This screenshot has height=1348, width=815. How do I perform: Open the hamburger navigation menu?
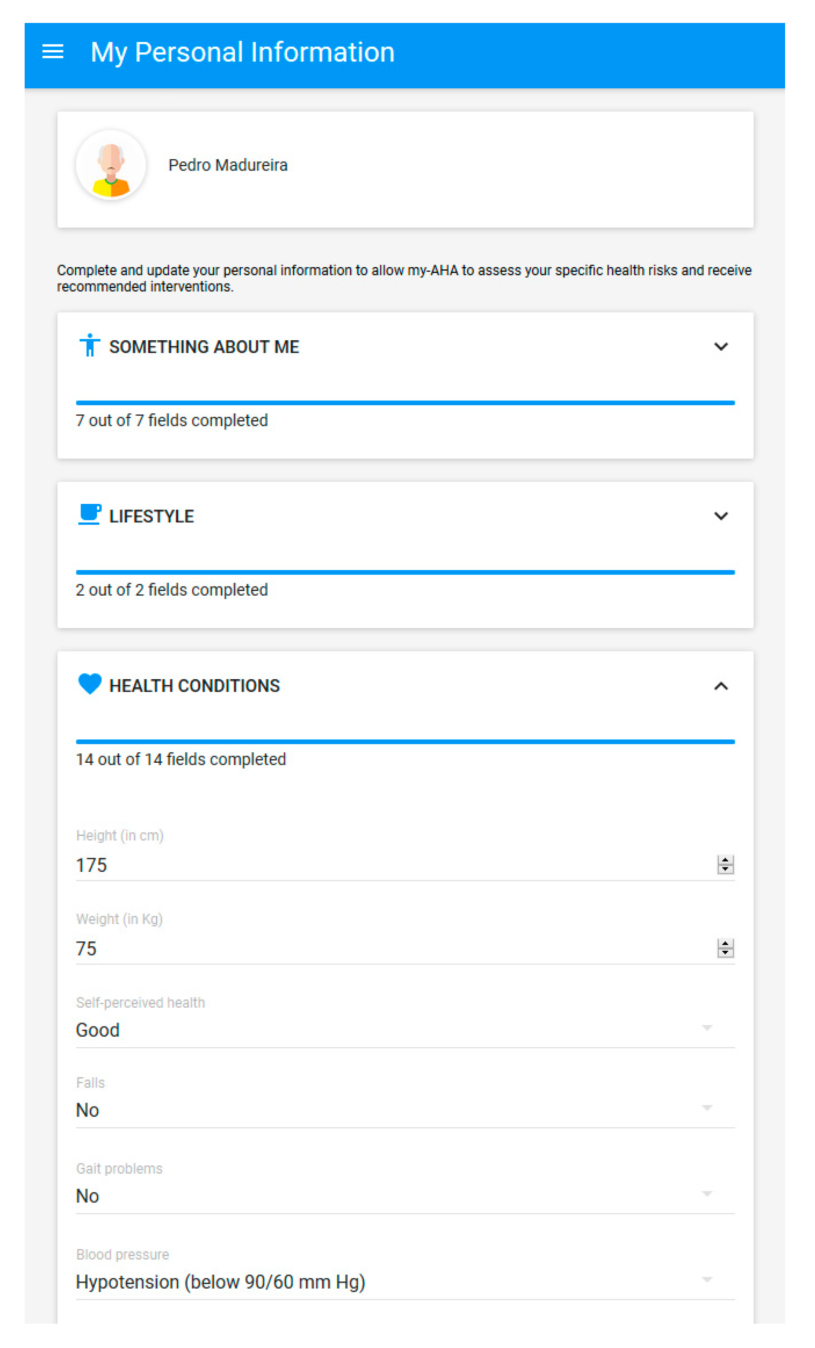tap(53, 52)
